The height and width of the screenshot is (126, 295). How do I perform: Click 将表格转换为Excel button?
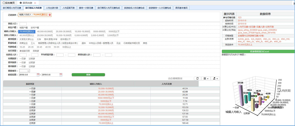tap(258, 52)
